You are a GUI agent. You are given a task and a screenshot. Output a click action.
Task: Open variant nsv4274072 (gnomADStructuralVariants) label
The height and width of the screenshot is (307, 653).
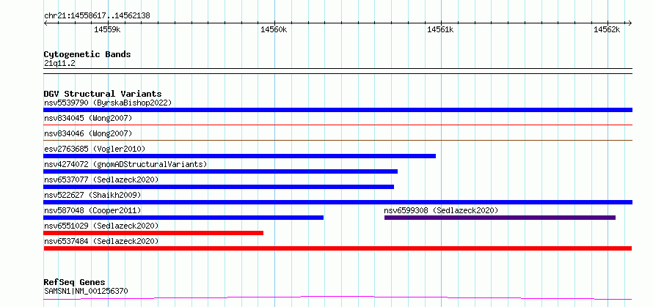(125, 164)
